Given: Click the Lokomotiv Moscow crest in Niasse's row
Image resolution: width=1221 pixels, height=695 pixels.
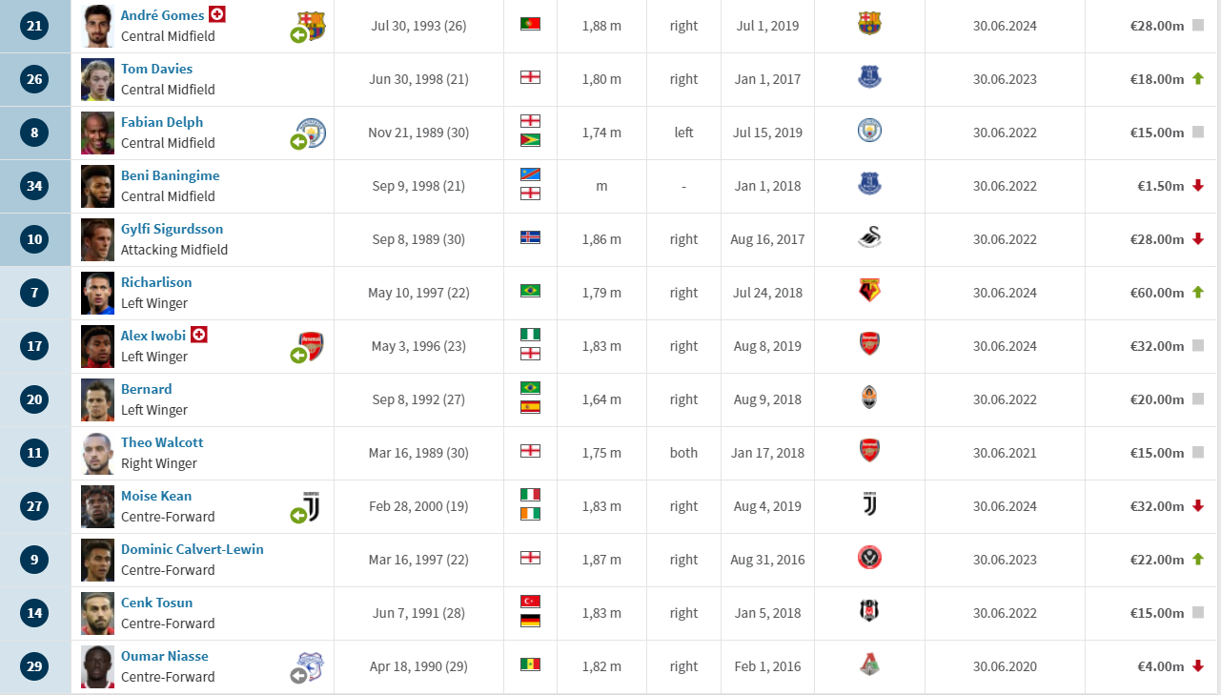Looking at the screenshot, I should [869, 666].
